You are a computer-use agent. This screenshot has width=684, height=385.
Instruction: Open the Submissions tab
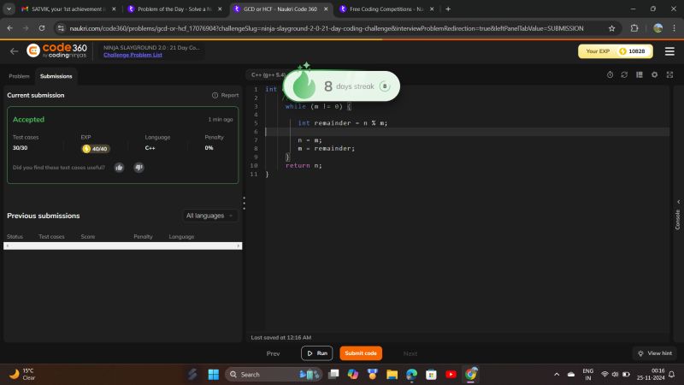tap(56, 76)
